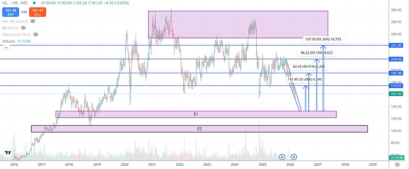409x169 pixels.
Task: Click the 161.43 current price label
Action: [396, 93]
